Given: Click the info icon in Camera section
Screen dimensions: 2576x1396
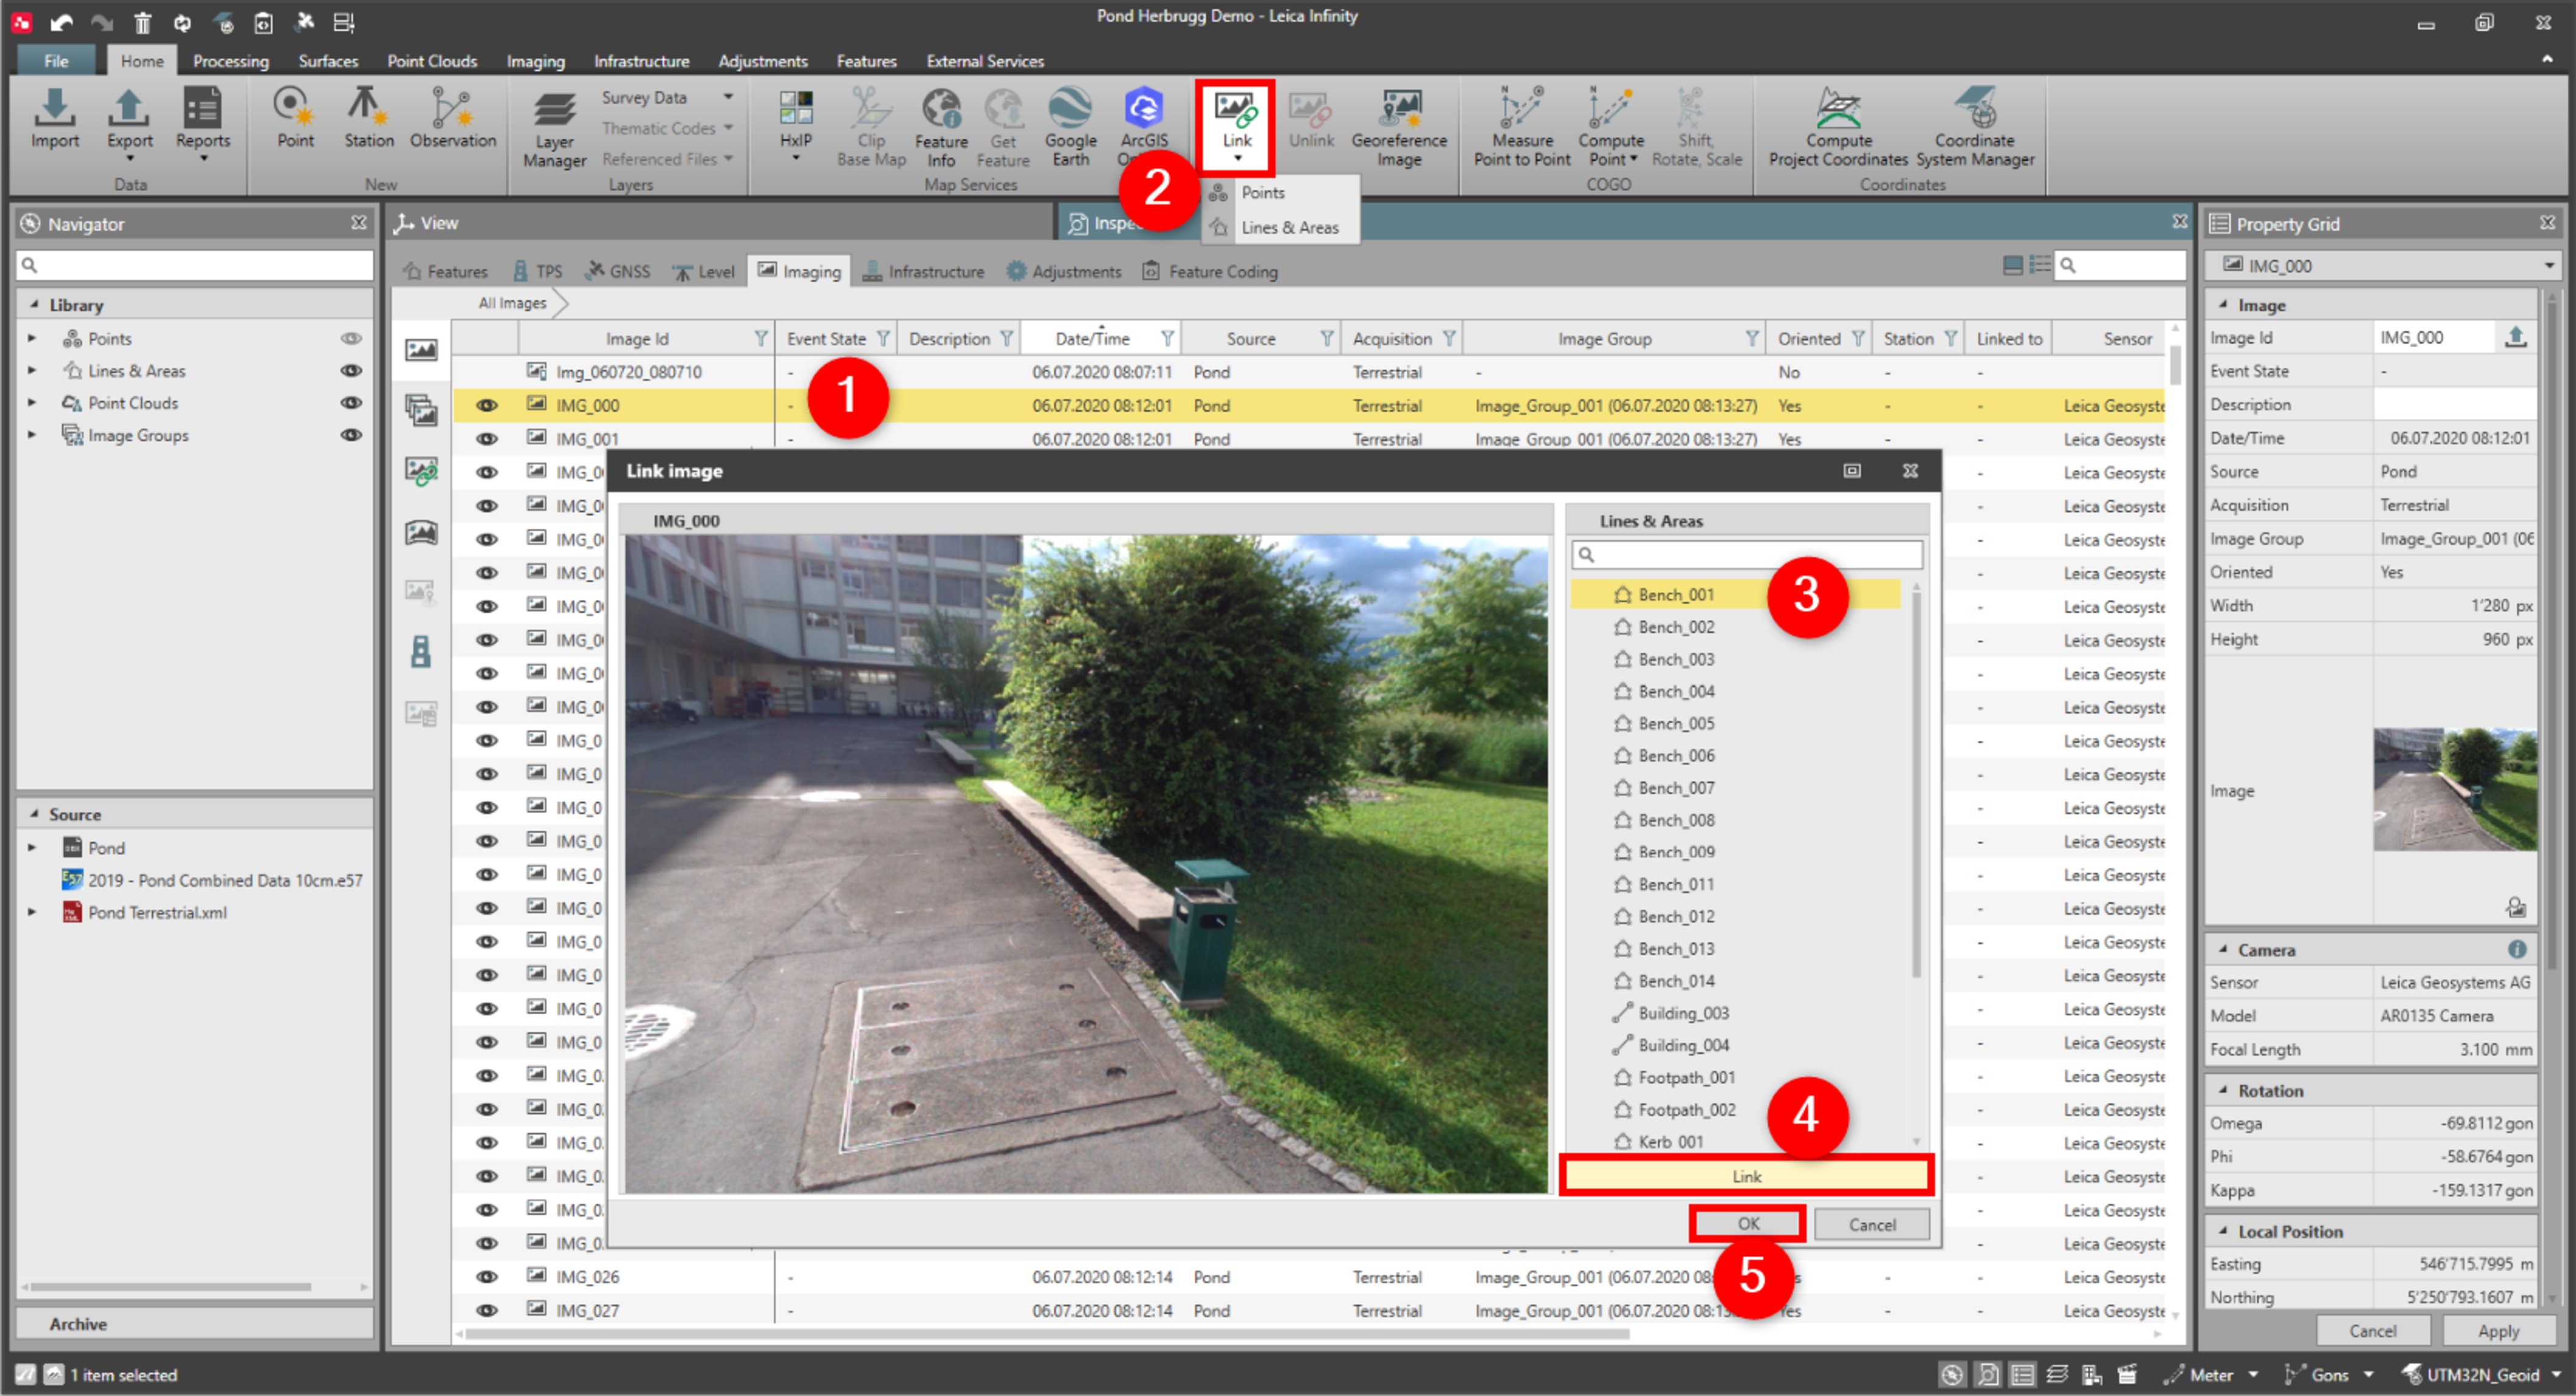Looking at the screenshot, I should point(2516,949).
